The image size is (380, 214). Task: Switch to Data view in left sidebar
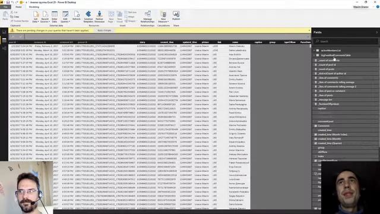(4, 40)
